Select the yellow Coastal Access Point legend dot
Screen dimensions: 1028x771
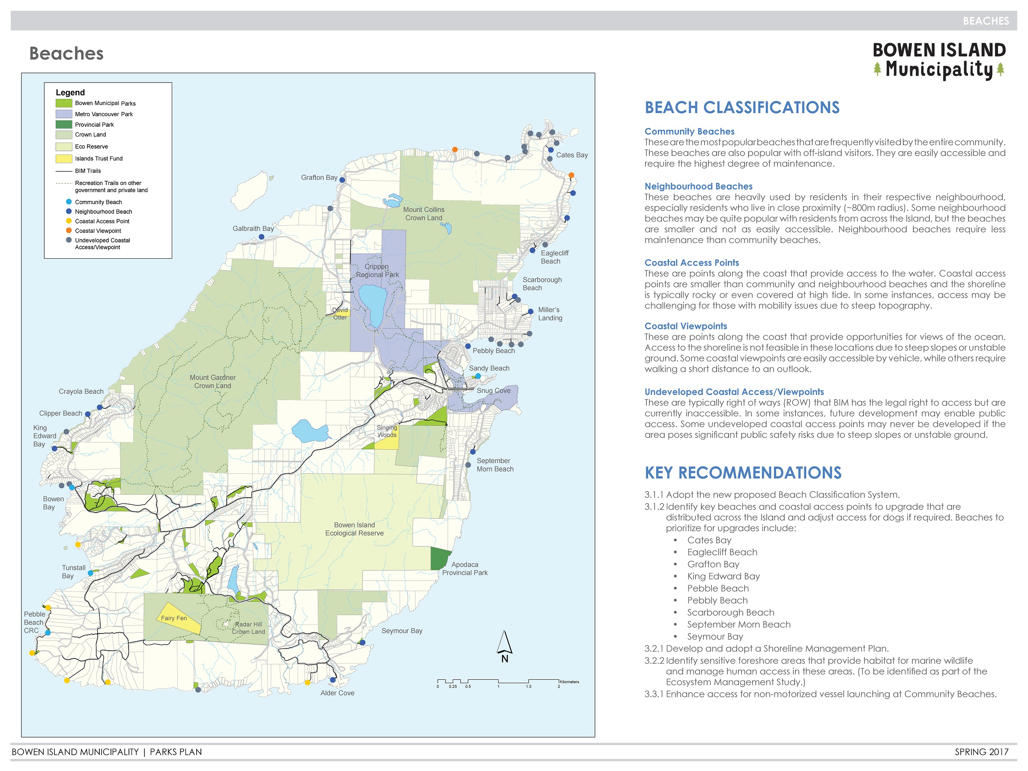point(69,221)
